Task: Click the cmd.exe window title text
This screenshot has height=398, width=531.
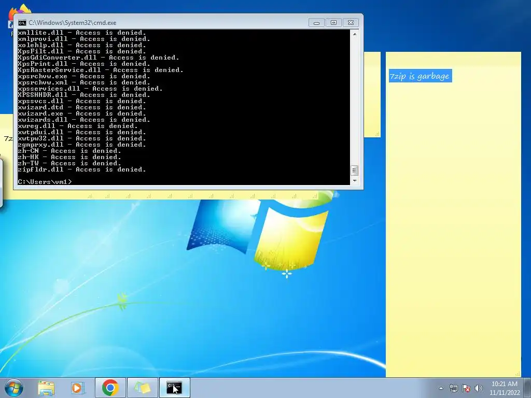Action: tap(73, 23)
